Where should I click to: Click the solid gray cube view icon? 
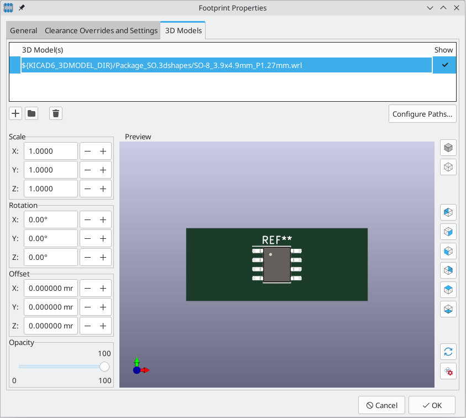(x=448, y=148)
